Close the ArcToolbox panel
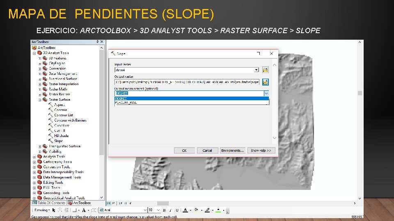The width and height of the screenshot is (394, 221). point(102,42)
